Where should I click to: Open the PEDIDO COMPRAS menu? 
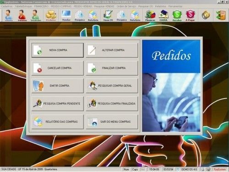[61, 6]
